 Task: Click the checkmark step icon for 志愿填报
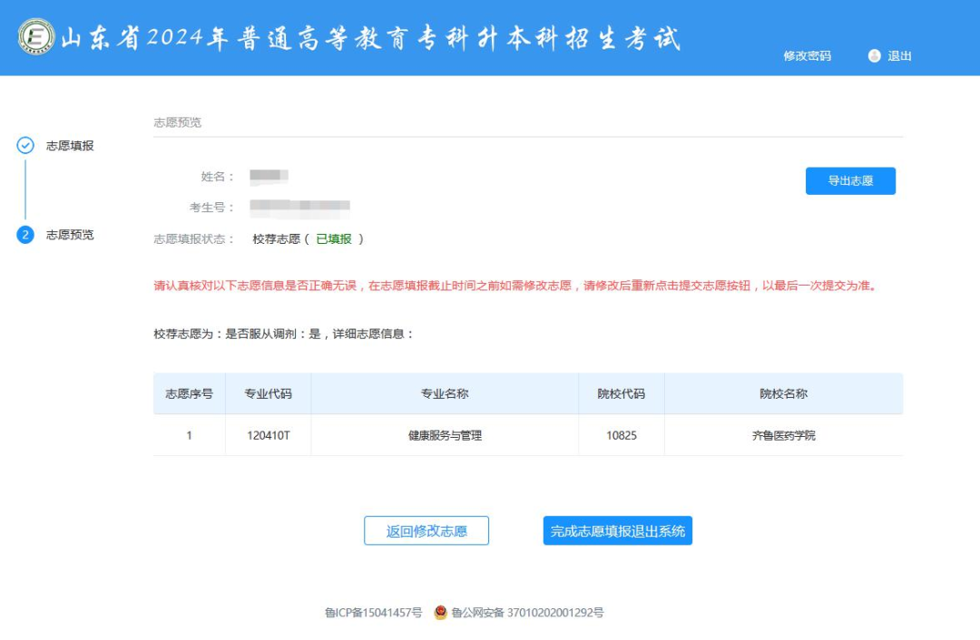click(x=25, y=145)
